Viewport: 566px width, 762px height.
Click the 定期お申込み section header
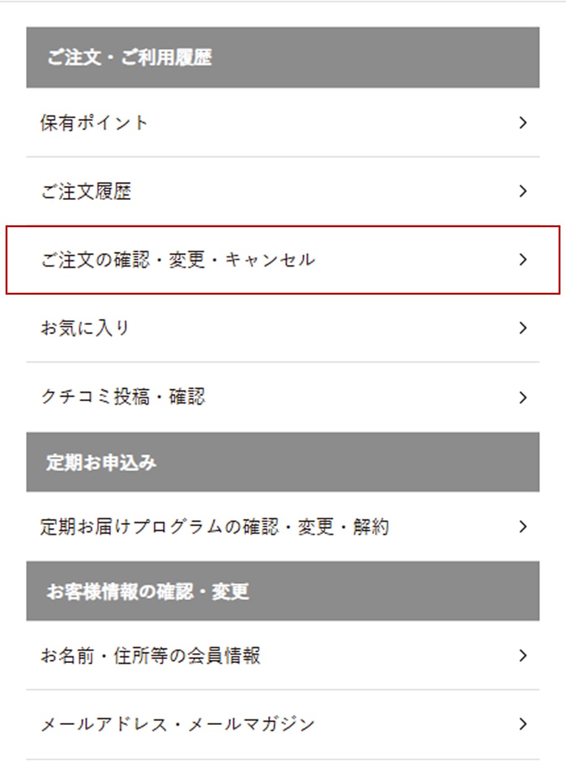(x=101, y=462)
